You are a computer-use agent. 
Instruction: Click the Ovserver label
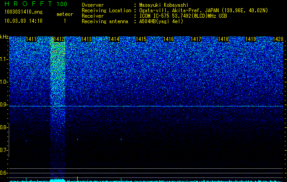pos(93,5)
